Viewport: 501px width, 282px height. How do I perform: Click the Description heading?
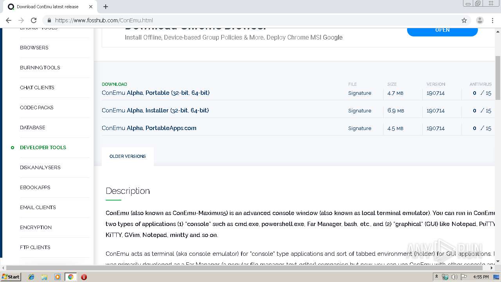[128, 191]
